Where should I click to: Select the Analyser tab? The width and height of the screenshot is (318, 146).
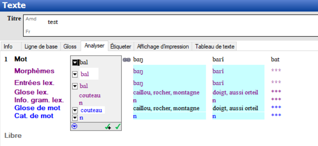[x=94, y=46]
